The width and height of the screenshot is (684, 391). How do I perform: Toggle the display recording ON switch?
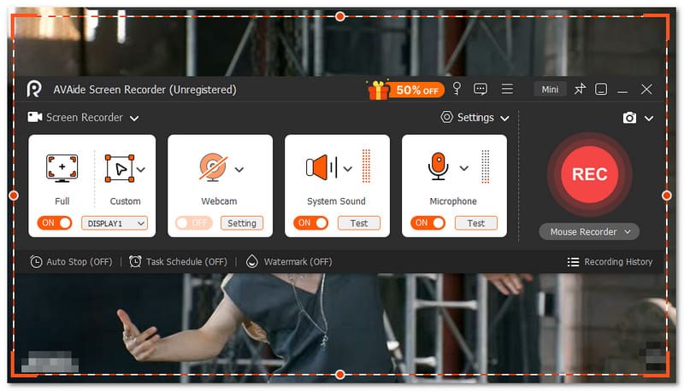55,223
